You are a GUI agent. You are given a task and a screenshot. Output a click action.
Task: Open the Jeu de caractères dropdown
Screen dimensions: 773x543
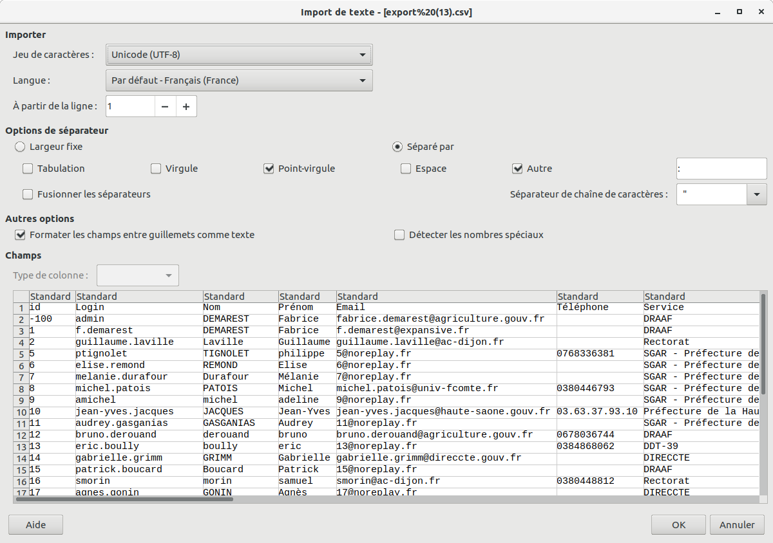coord(238,55)
